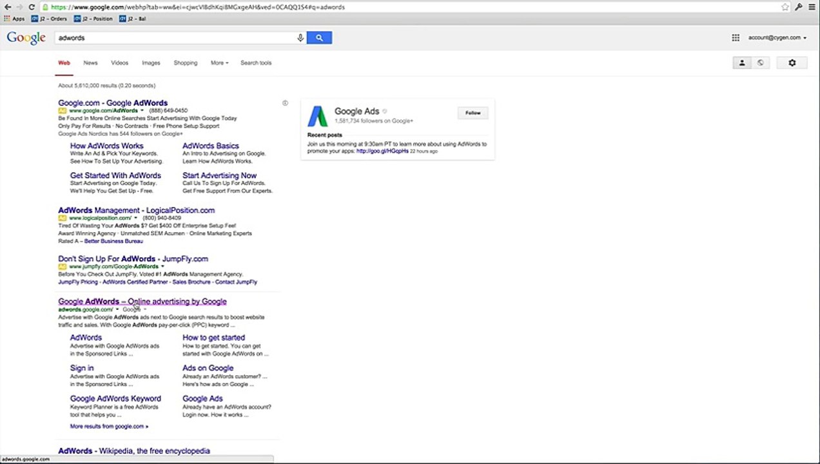Open AdWords Management - LogicalPosition.com ad
Screen dimensions: 820x464
click(136, 210)
